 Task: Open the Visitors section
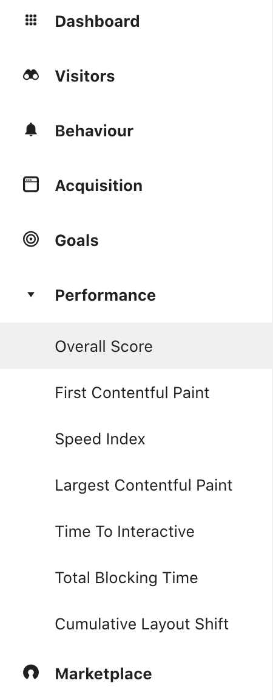[x=85, y=76]
